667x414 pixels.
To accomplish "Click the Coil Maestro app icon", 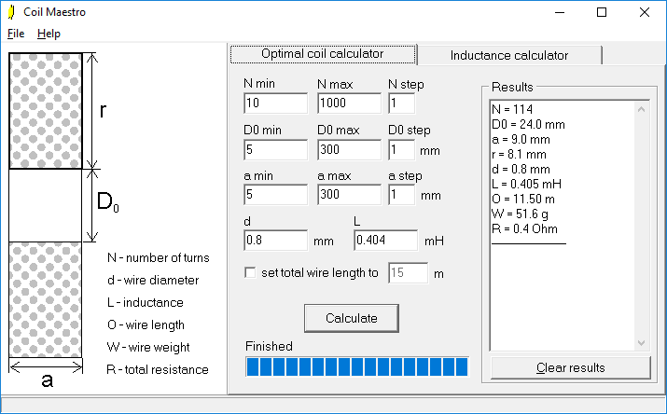I will click(x=11, y=12).
